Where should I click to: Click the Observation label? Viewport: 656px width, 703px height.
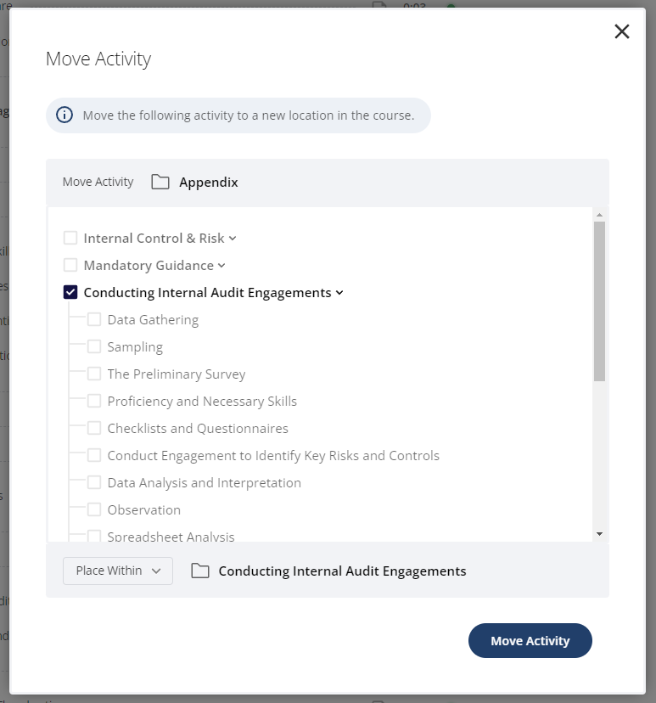coord(143,509)
